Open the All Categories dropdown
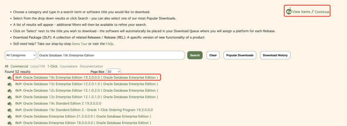 tap(21, 55)
